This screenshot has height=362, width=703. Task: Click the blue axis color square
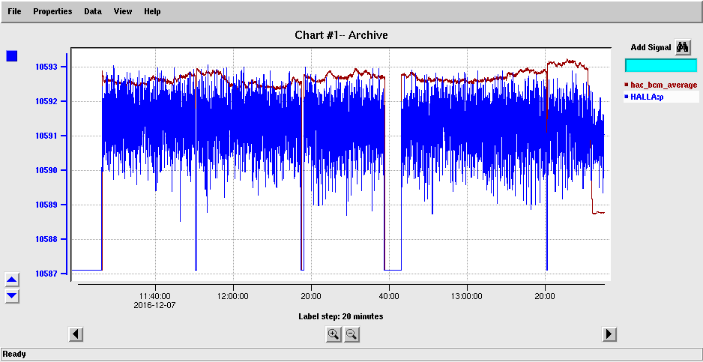12,56
